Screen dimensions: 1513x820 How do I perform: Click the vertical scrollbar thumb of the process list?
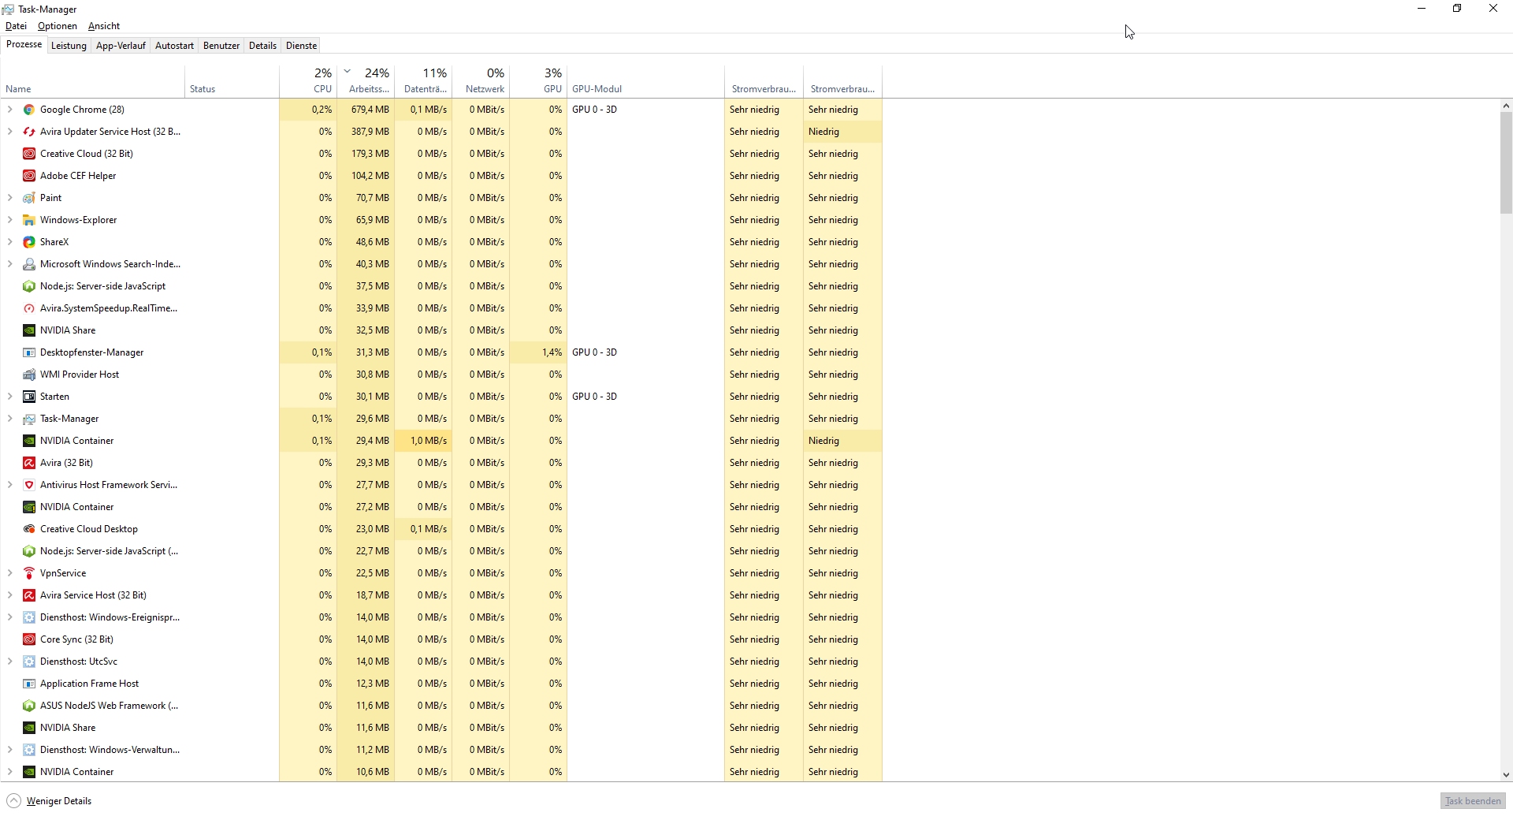[x=1506, y=162]
